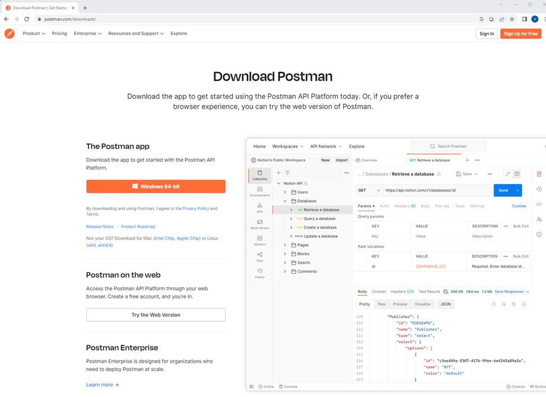This screenshot has width=546, height=397.
Task: Bookmark this page with the star icon
Action: click(x=512, y=19)
